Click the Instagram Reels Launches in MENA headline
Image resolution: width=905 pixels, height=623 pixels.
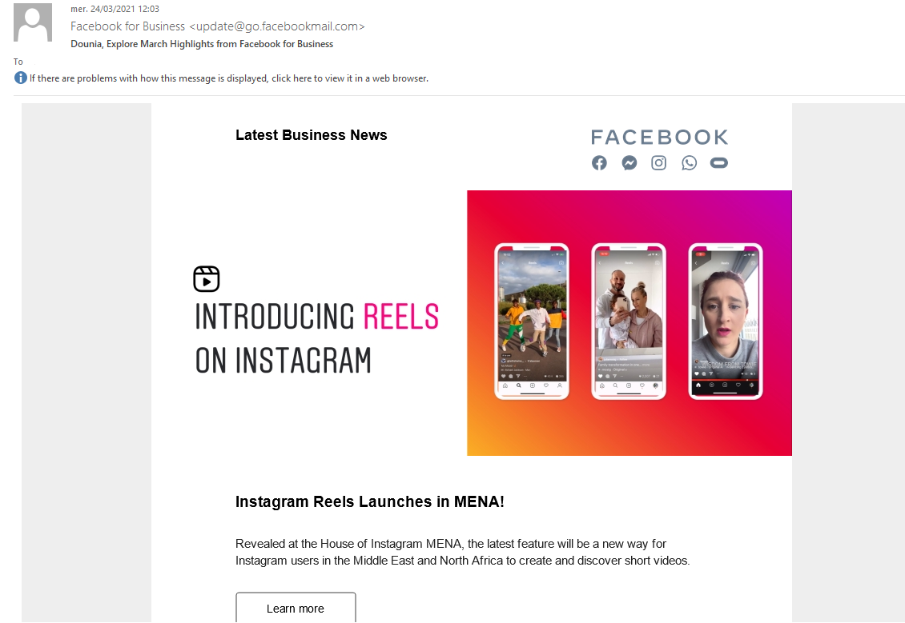370,502
